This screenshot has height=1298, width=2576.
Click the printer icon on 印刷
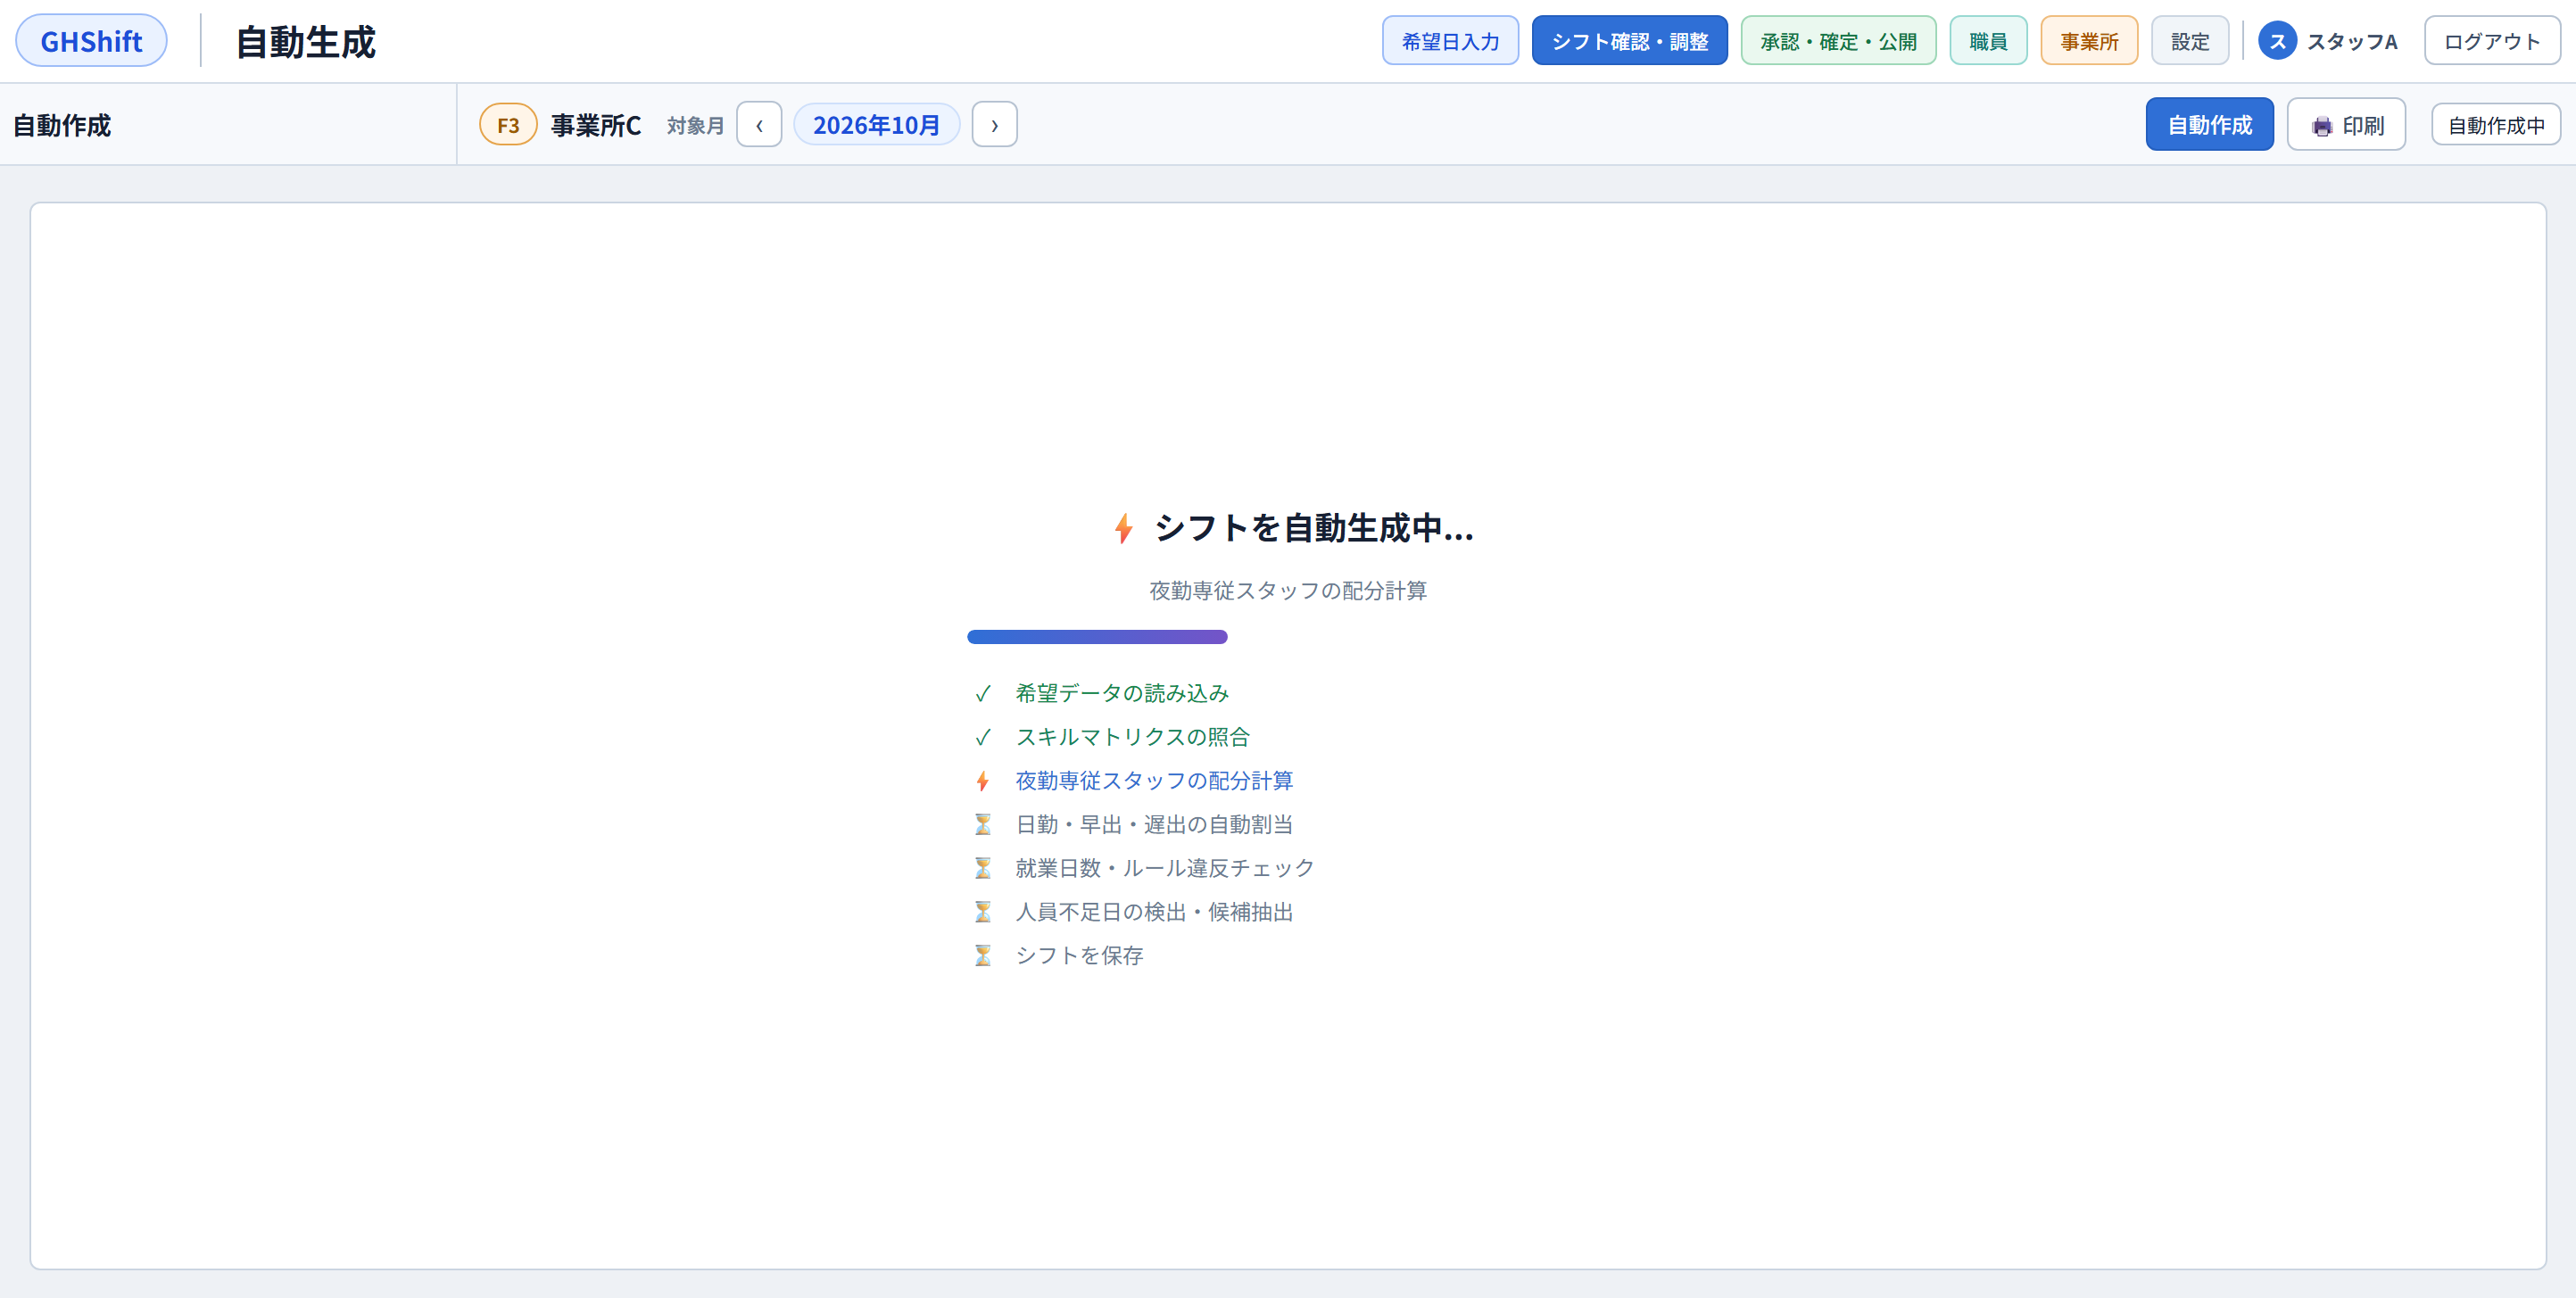(x=2322, y=126)
